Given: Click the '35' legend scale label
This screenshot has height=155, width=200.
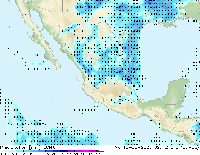Looking at the screenshot, I should [76, 154].
